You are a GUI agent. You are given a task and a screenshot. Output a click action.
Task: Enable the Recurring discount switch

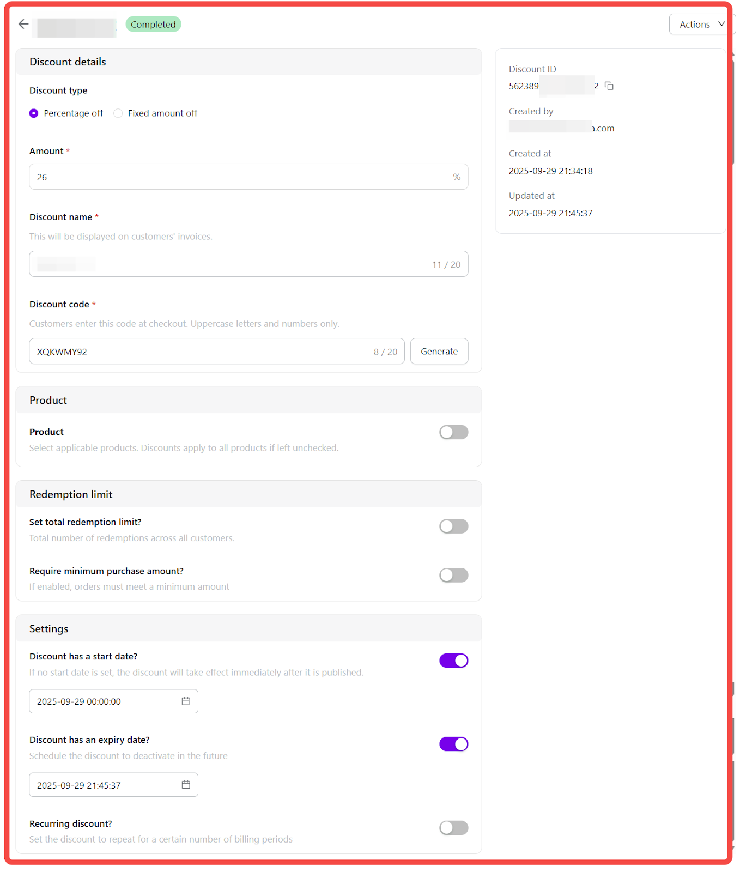coord(453,828)
